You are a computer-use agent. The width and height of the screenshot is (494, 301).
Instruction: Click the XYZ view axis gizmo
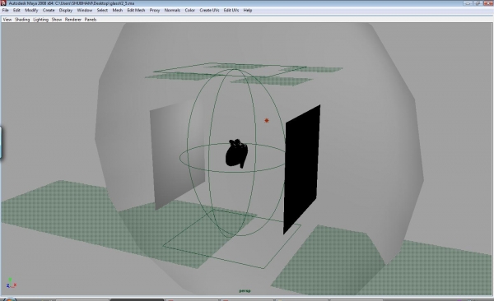pos(11,283)
